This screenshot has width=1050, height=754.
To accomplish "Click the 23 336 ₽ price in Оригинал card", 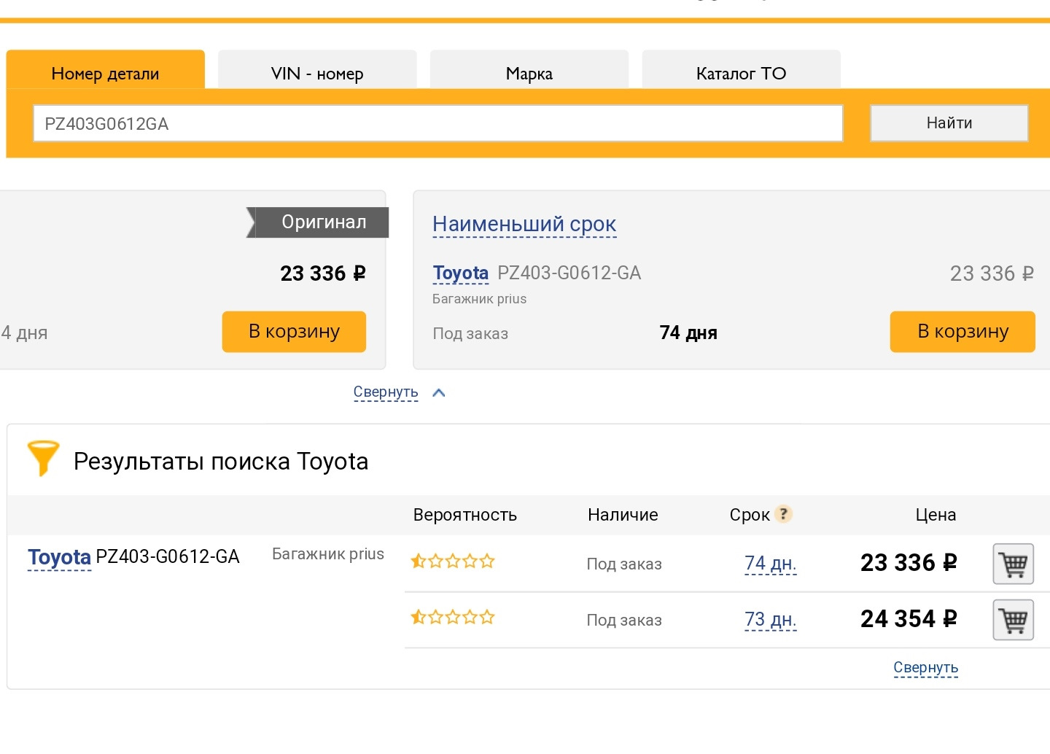I will pyautogui.click(x=323, y=273).
